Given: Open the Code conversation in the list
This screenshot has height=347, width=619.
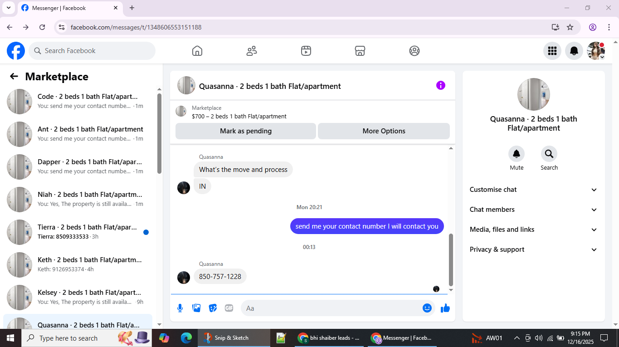Looking at the screenshot, I should coord(78,102).
